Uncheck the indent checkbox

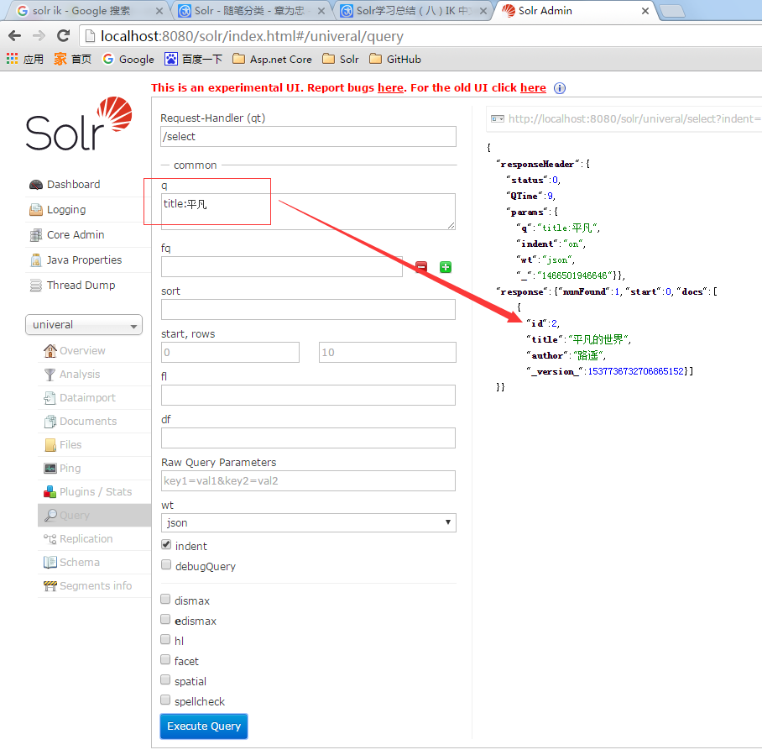pos(166,545)
